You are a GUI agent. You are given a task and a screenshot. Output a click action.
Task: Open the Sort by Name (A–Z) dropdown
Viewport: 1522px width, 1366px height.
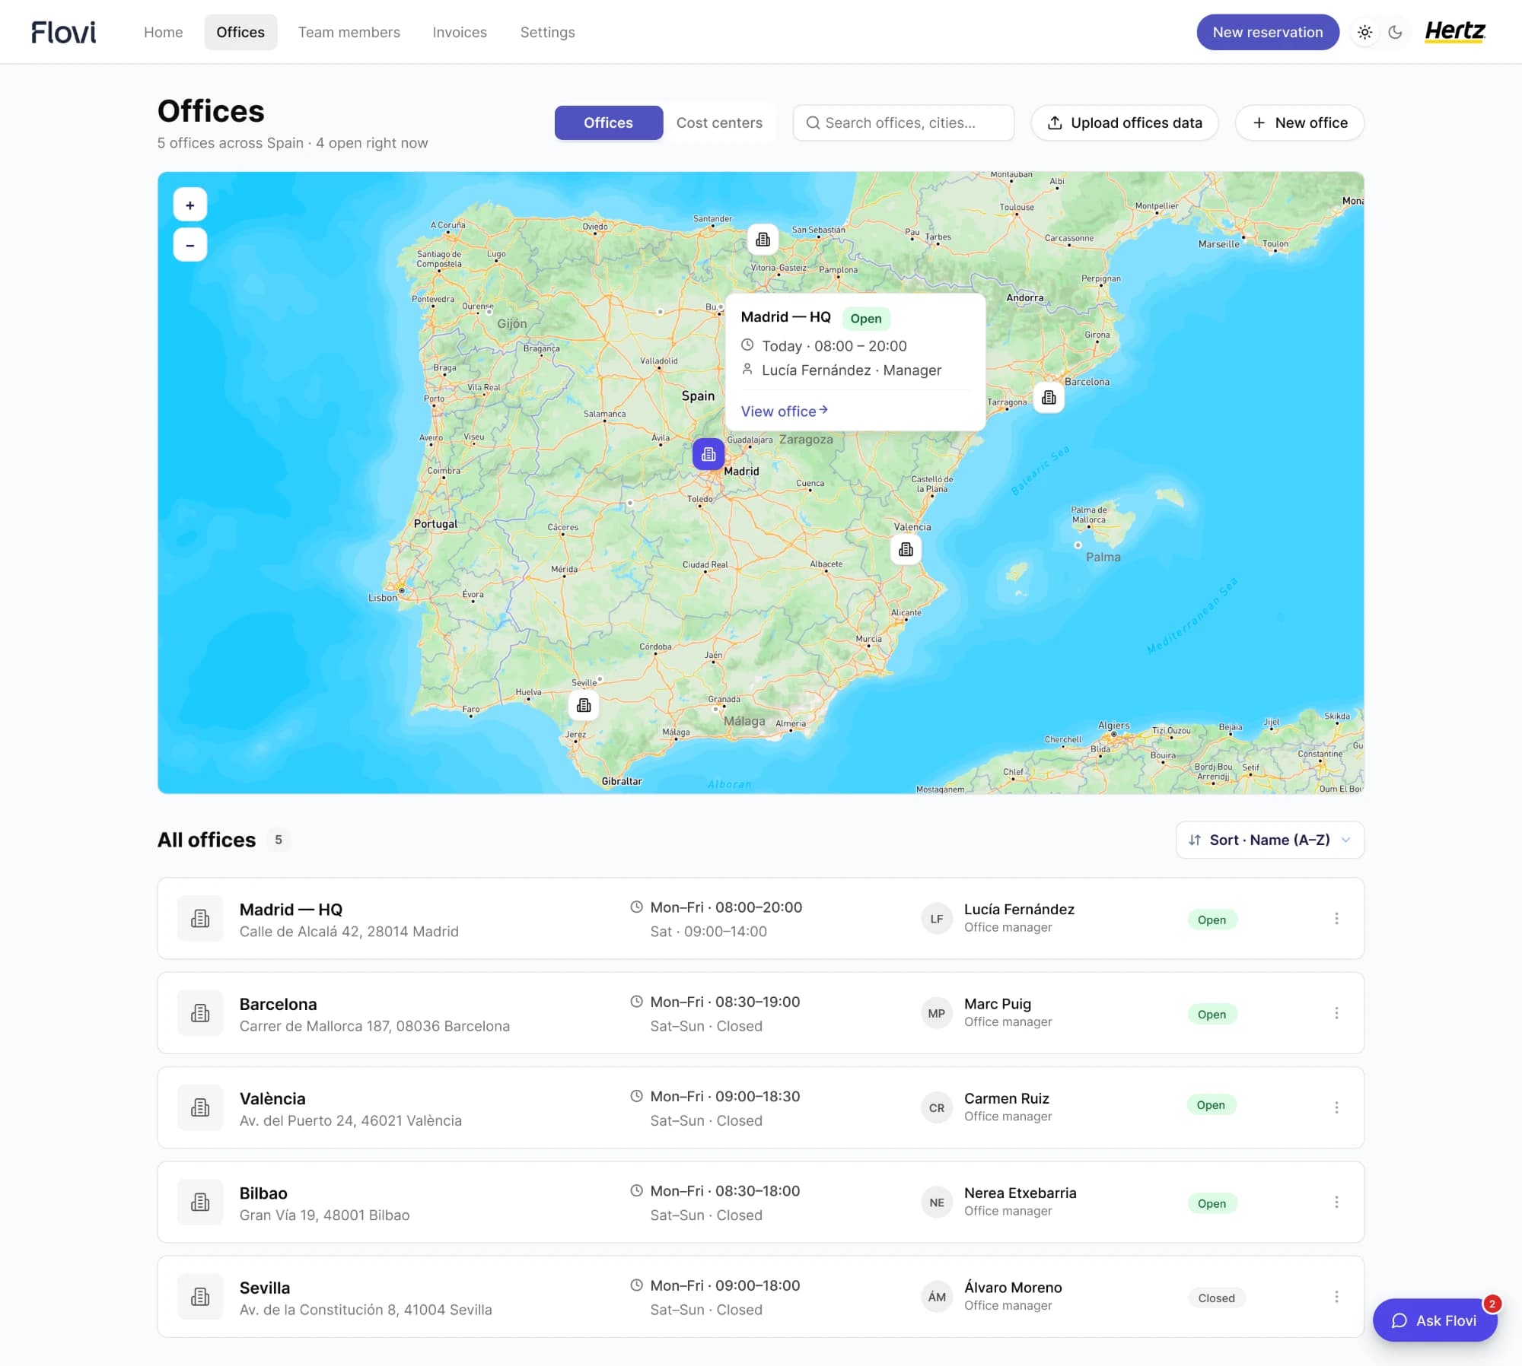1269,840
